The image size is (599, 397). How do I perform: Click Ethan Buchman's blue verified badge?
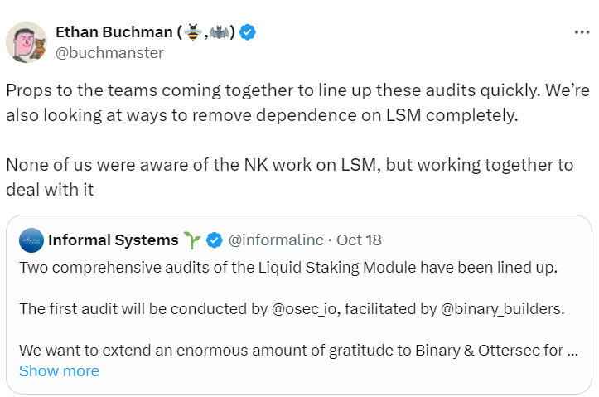[248, 32]
